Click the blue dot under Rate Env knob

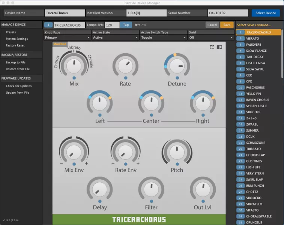point(126,164)
